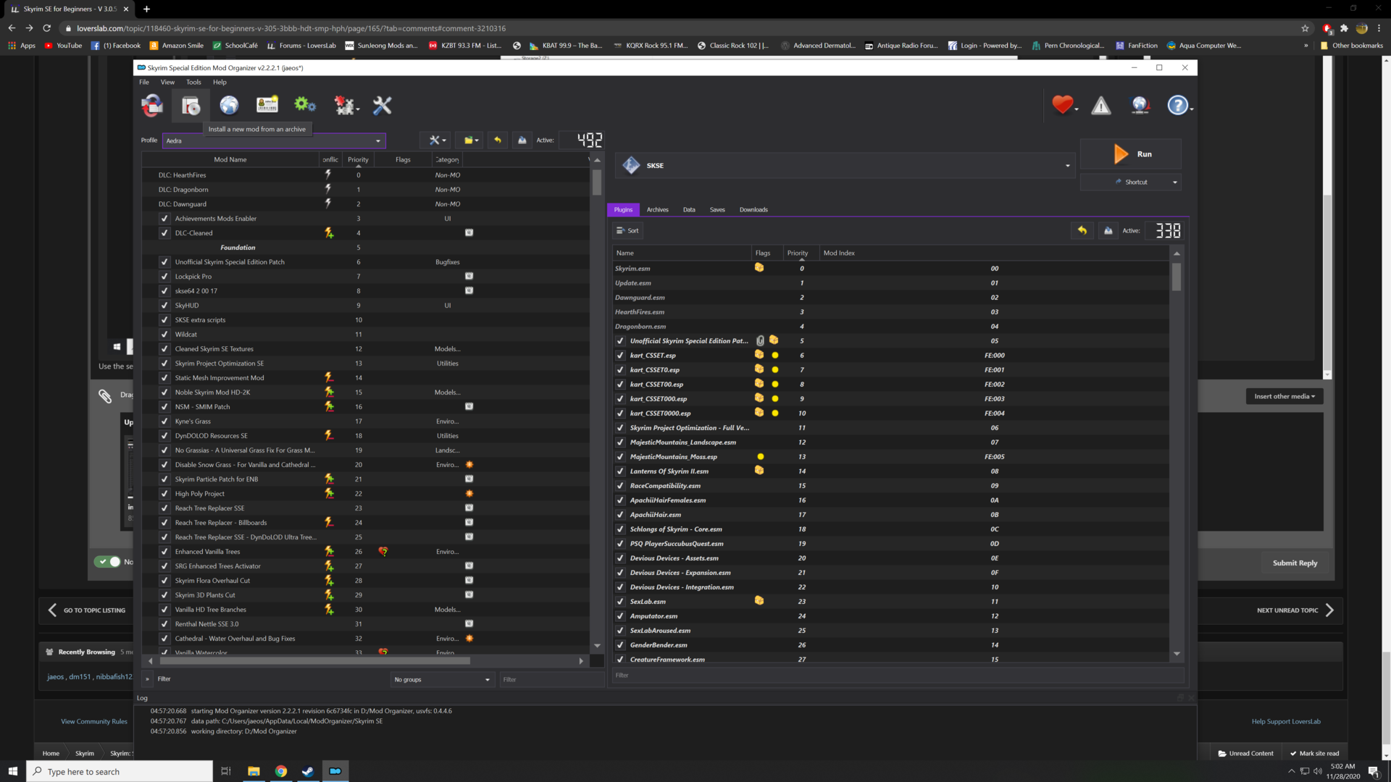Focus the plugin list Filter field
1391x782 pixels.
point(897,676)
